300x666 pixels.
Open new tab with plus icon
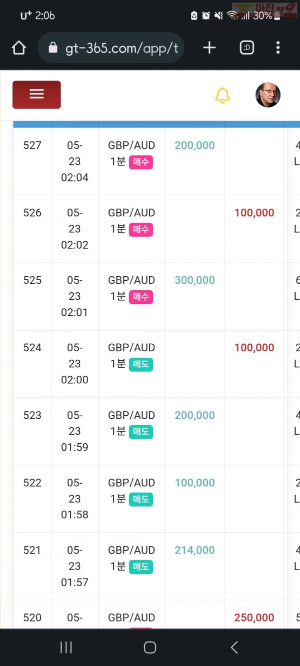209,47
